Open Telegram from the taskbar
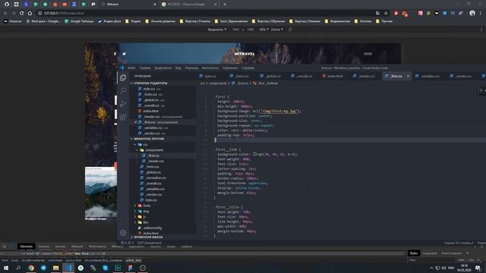 point(43,268)
